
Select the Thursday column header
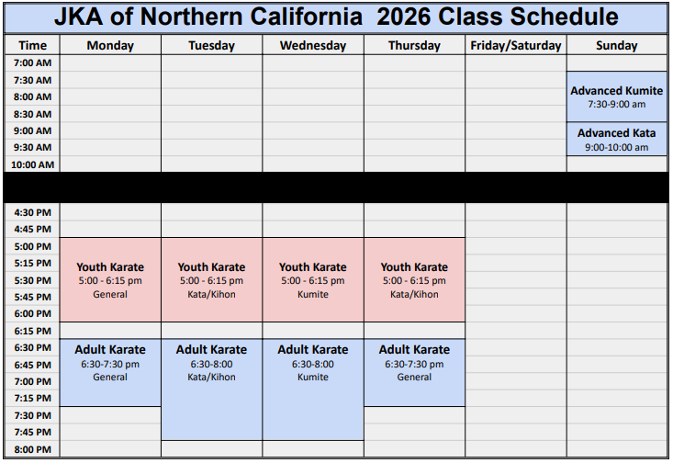[x=414, y=45]
